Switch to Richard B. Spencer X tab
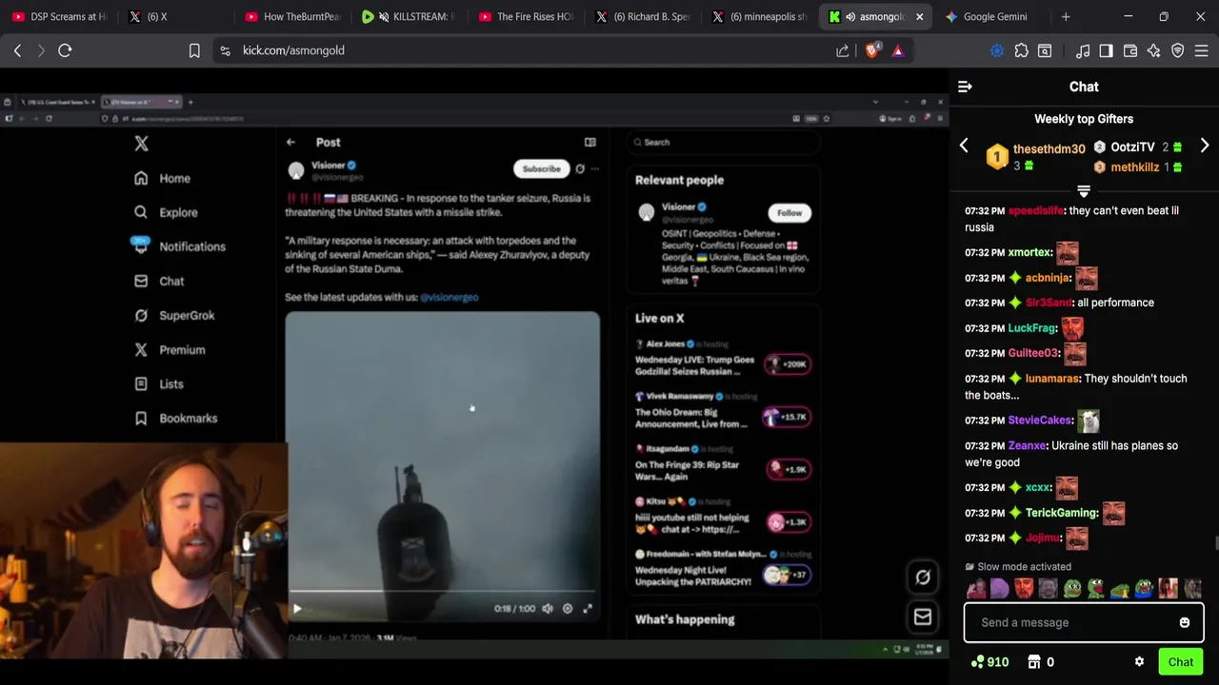The width and height of the screenshot is (1219, 685). click(x=643, y=16)
